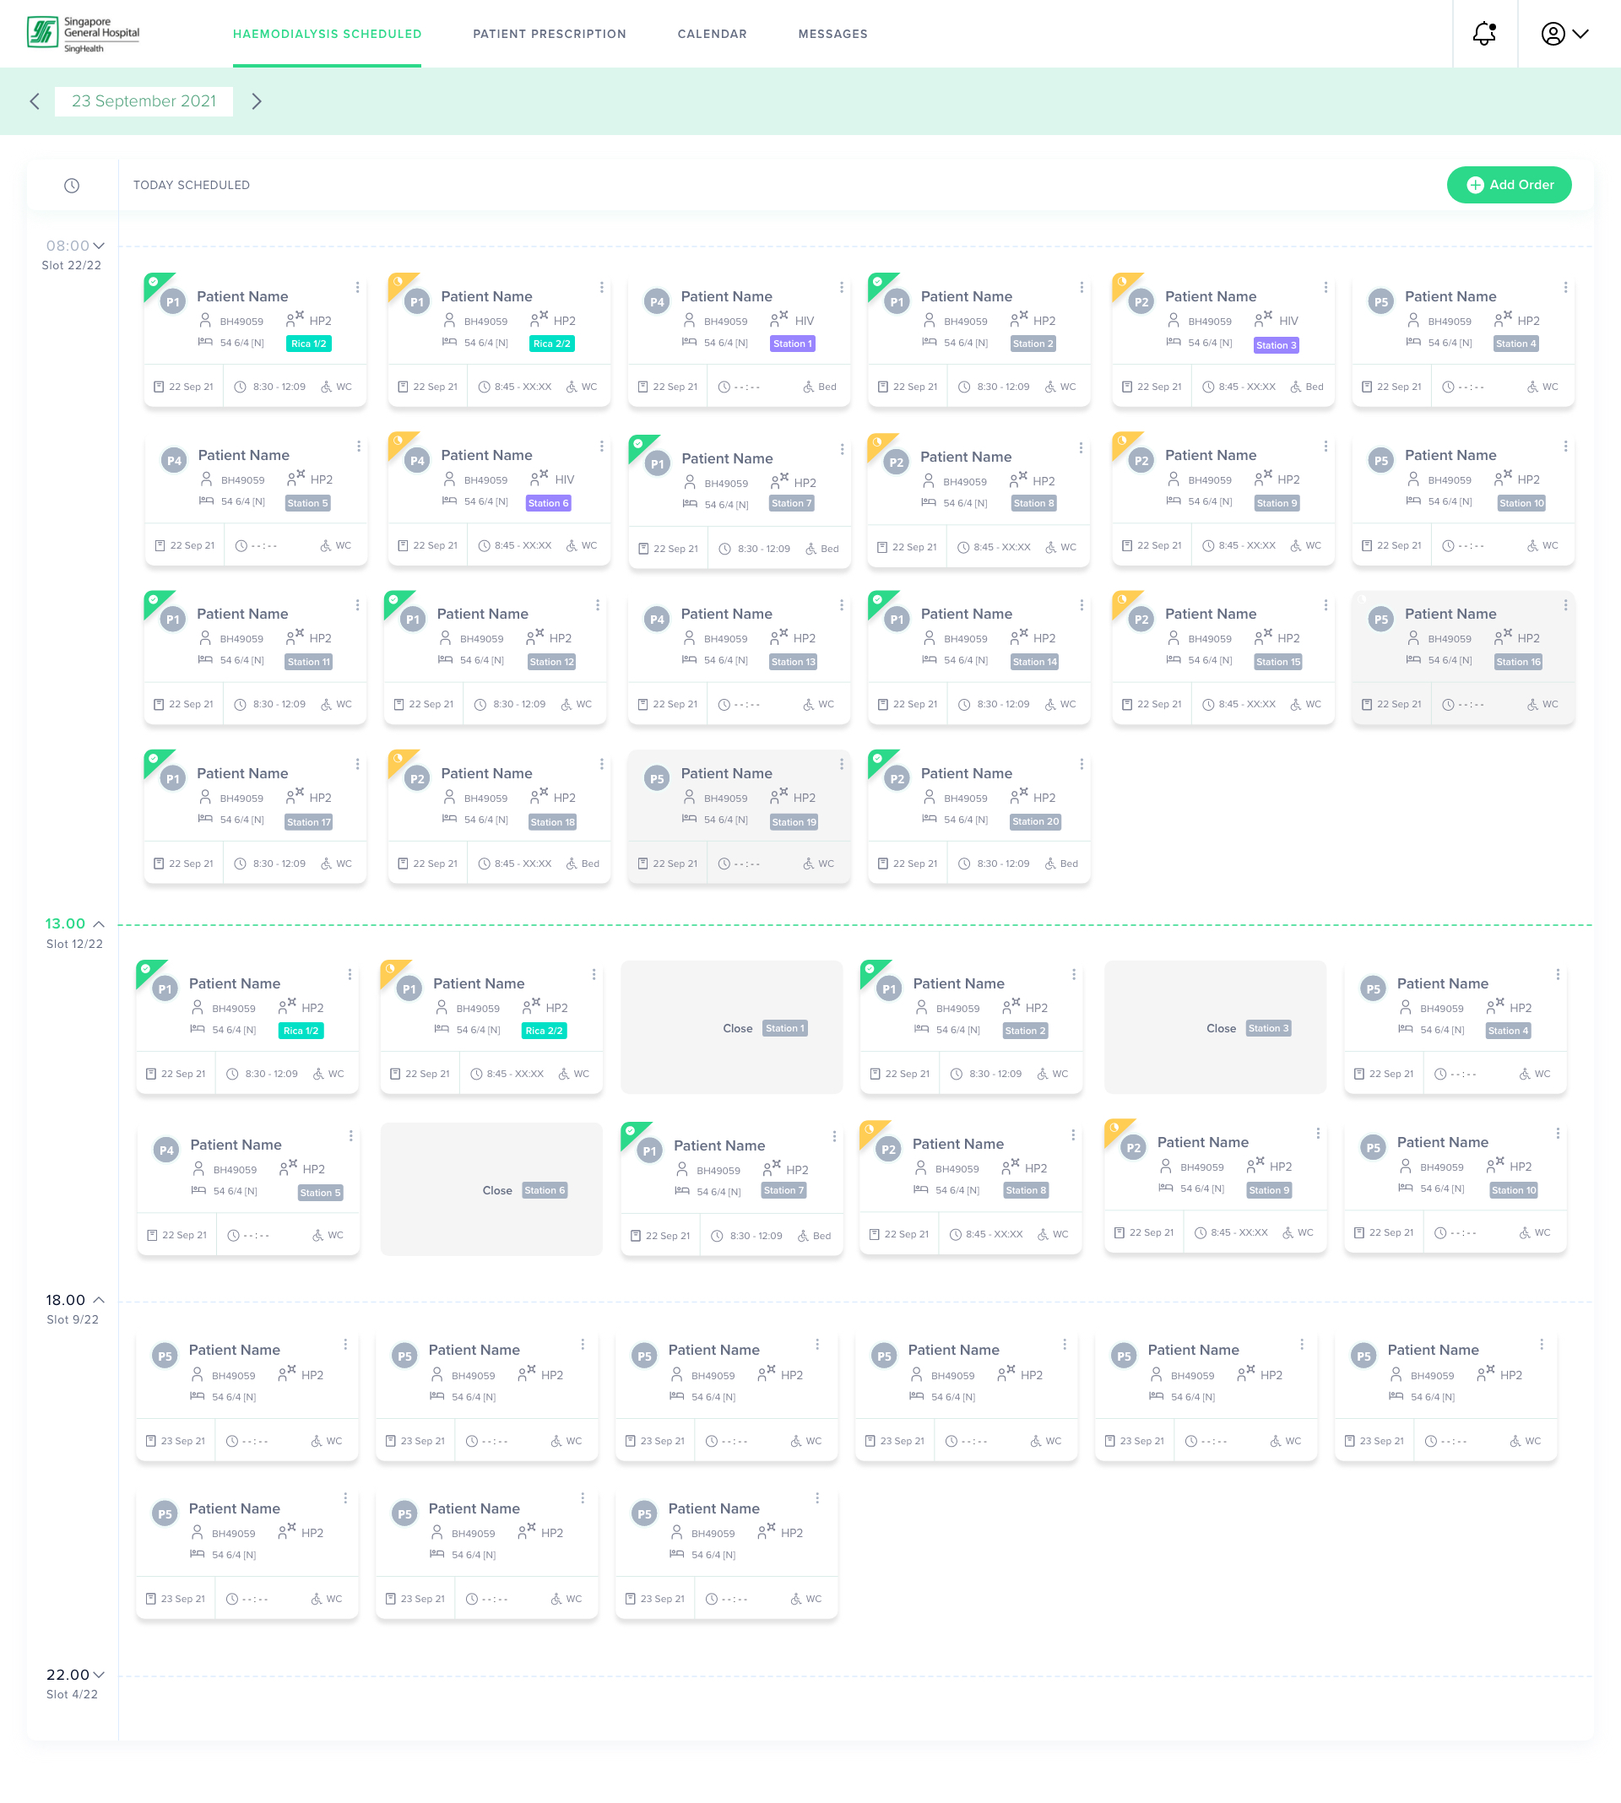
Task: Toggle the 13.00 time slot chevron
Action: [99, 924]
